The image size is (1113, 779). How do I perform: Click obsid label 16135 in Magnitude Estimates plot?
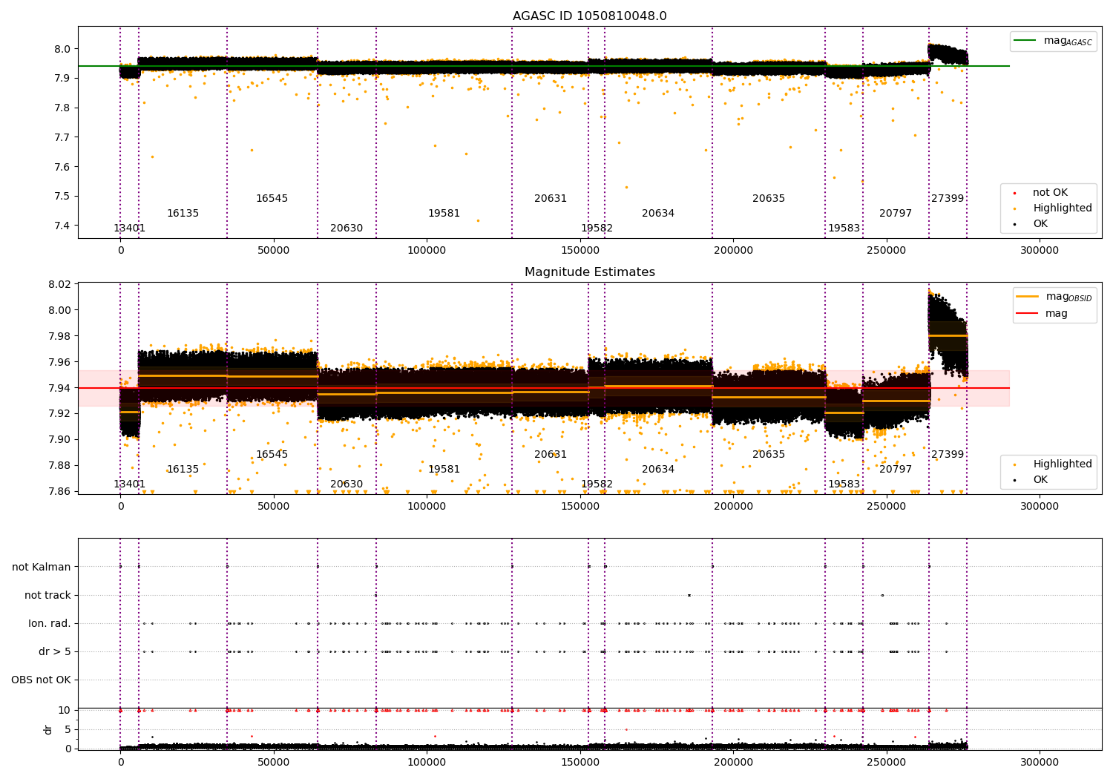[x=183, y=470]
